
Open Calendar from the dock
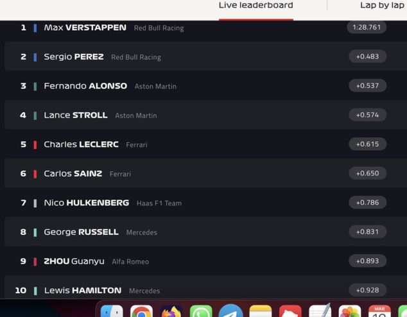(379, 311)
